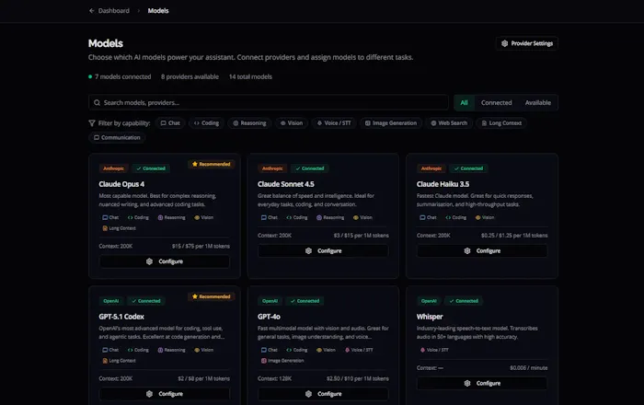Click the Vision tag on GPT-4o
The width and height of the screenshot is (644, 405).
pos(326,350)
